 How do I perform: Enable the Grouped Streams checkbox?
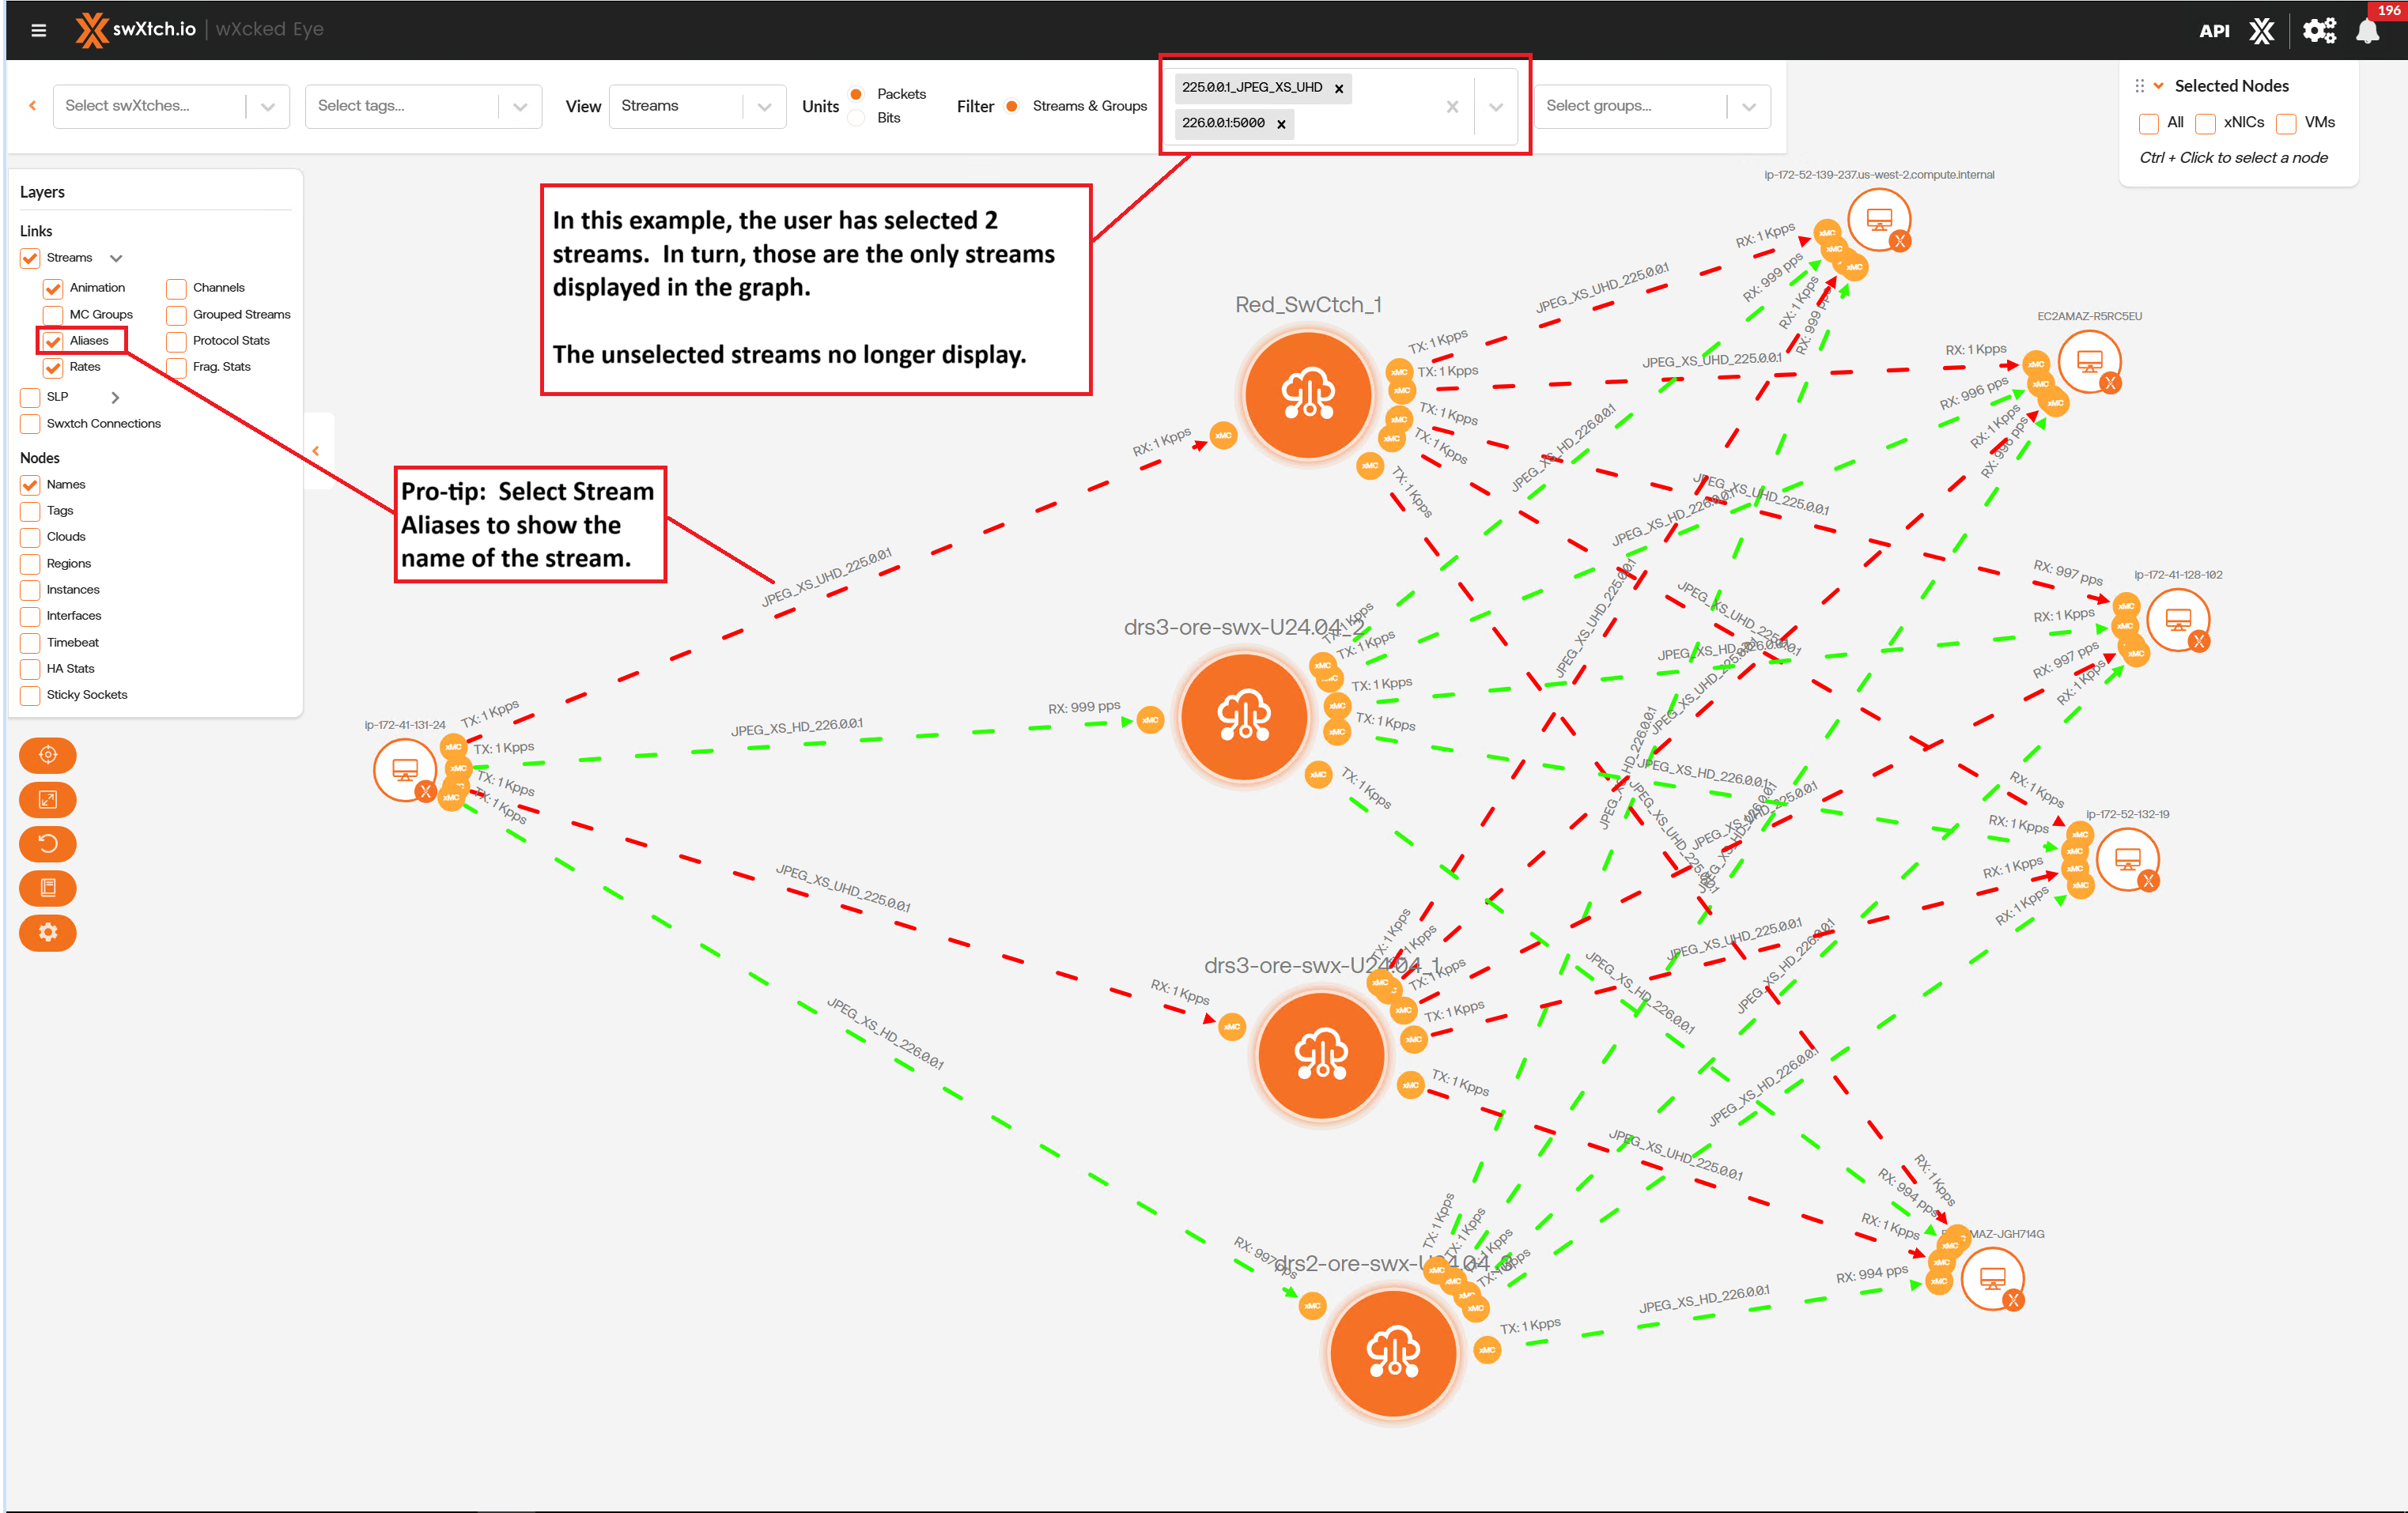[x=177, y=315]
